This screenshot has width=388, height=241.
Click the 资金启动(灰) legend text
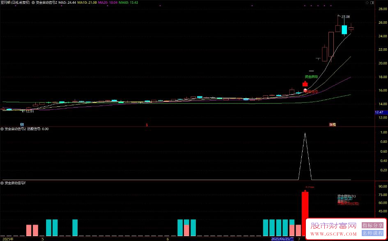click(x=347, y=196)
